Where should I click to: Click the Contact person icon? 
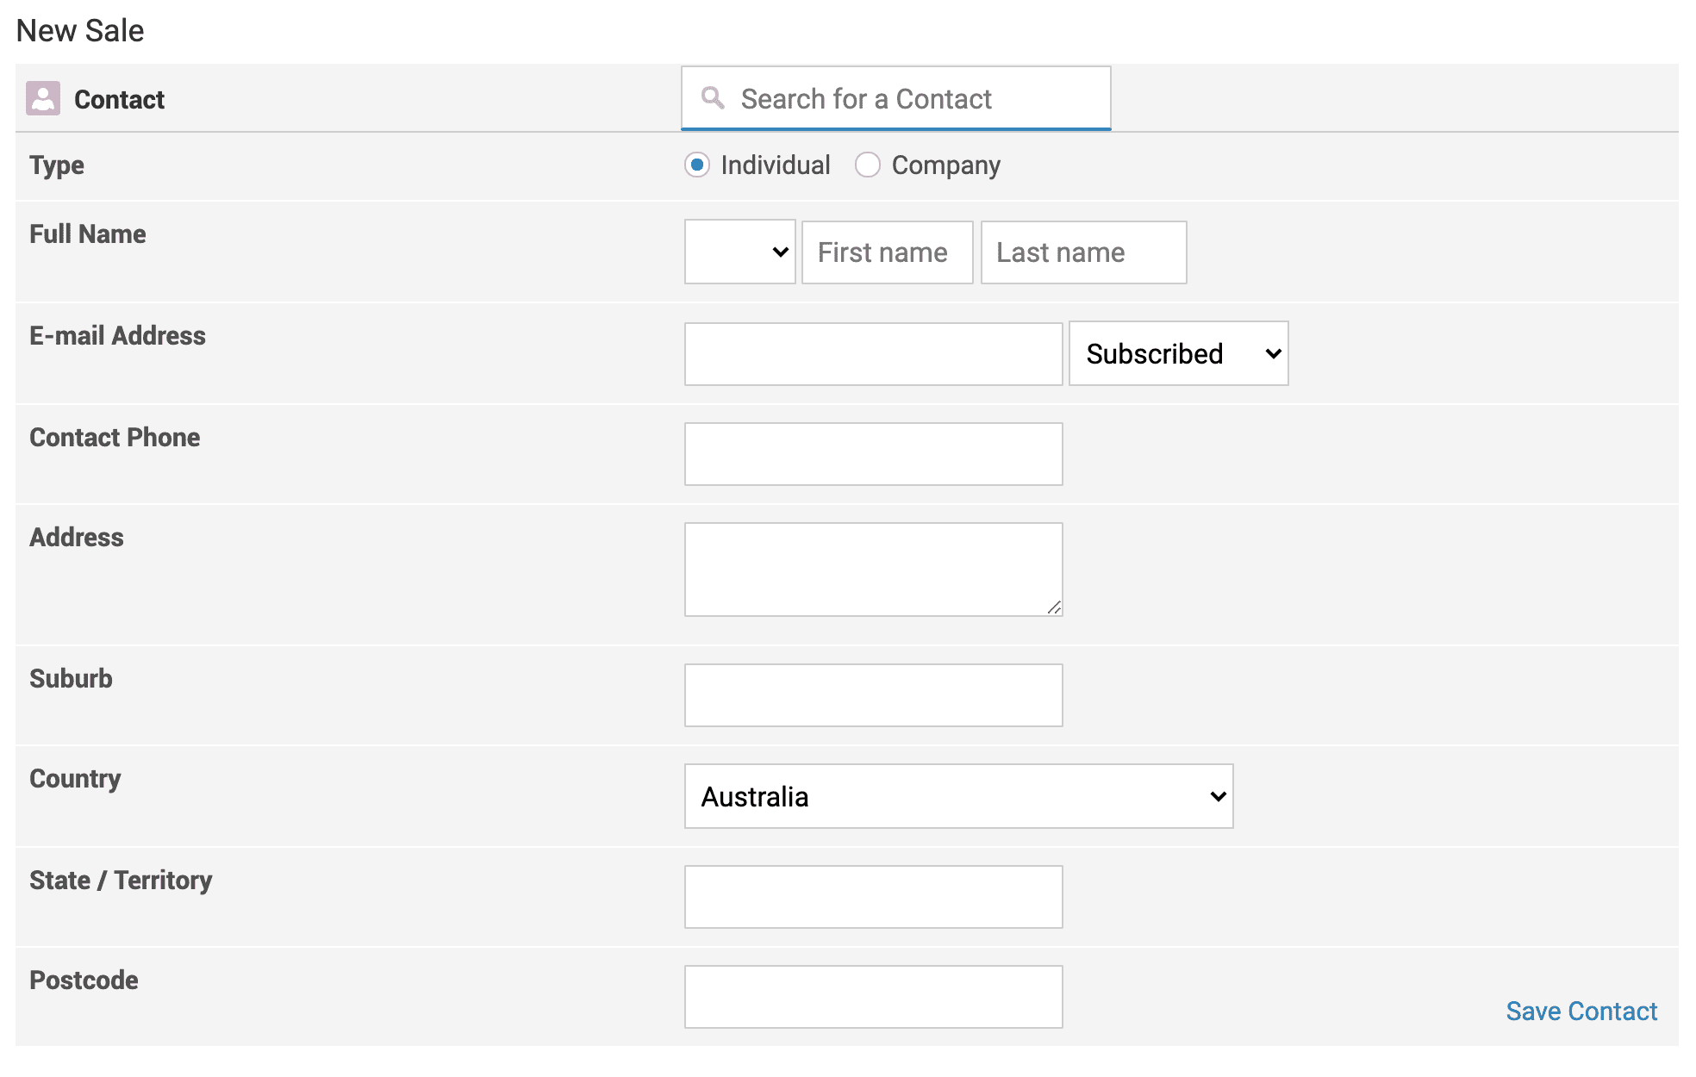43,98
